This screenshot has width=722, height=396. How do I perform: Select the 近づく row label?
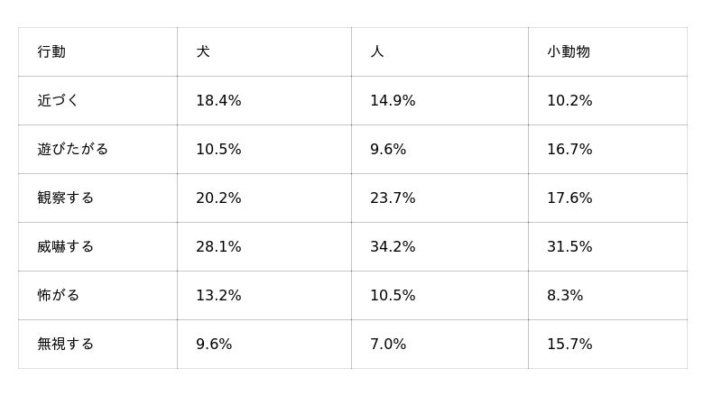tap(59, 101)
